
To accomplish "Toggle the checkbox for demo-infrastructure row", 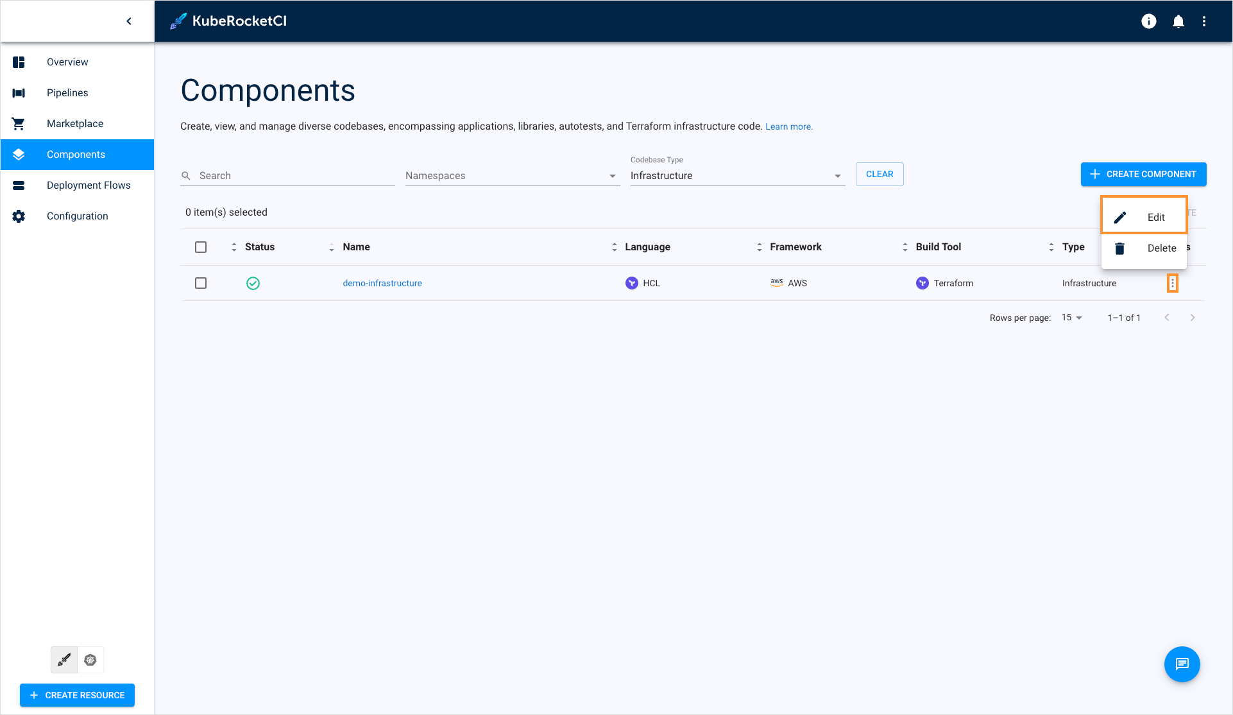I will pyautogui.click(x=201, y=282).
